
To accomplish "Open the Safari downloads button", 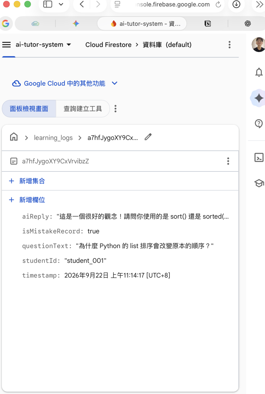I will [237, 4].
